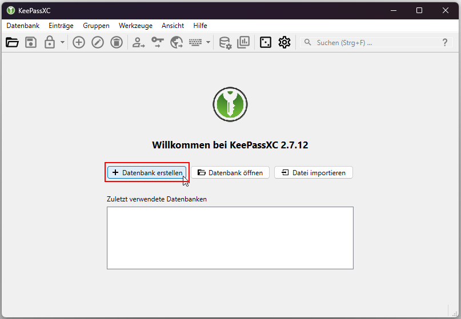Copy URL with the globe arrow icon
Image resolution: width=461 pixels, height=319 pixels.
pos(177,43)
